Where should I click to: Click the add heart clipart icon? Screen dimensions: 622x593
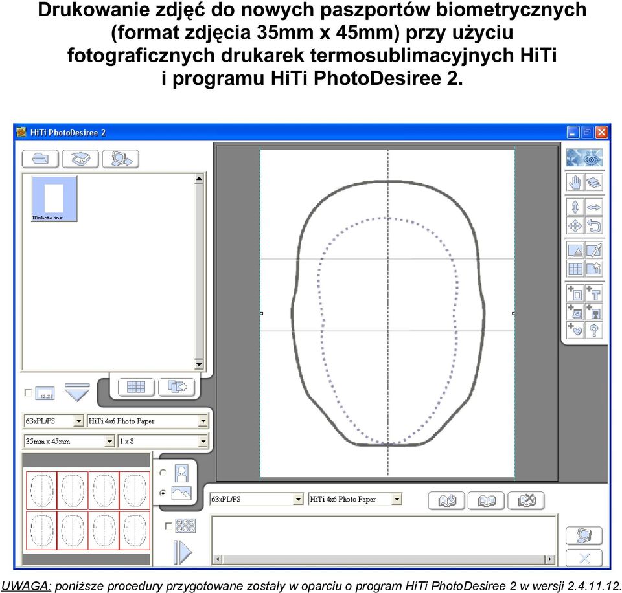(x=575, y=330)
